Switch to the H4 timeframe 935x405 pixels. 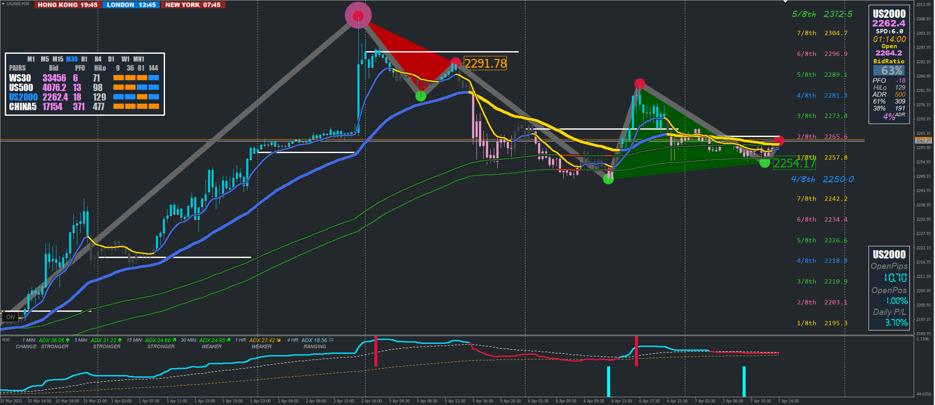click(98, 59)
